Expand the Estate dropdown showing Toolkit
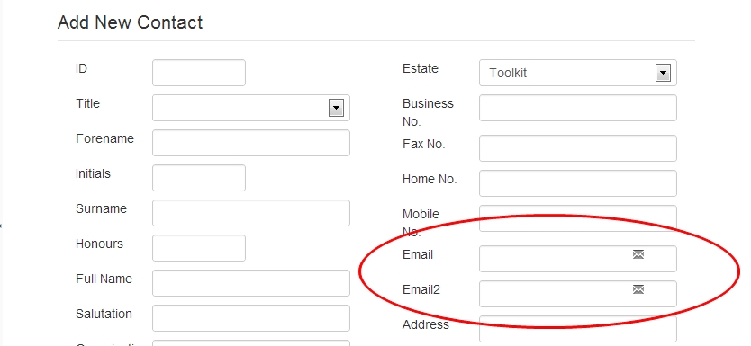The height and width of the screenshot is (346, 751). tap(663, 73)
